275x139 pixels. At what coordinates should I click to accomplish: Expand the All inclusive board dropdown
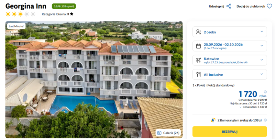pyautogui.click(x=230, y=74)
